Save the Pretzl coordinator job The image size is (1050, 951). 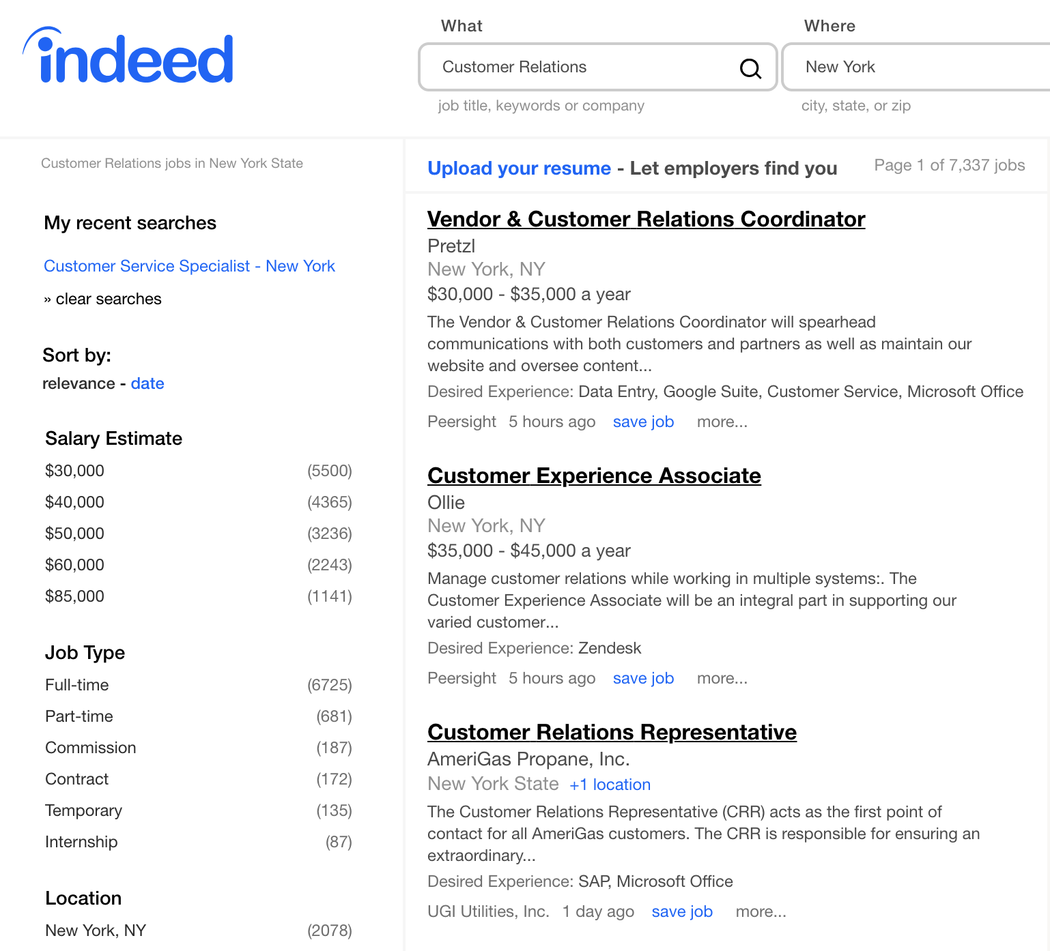coord(643,422)
